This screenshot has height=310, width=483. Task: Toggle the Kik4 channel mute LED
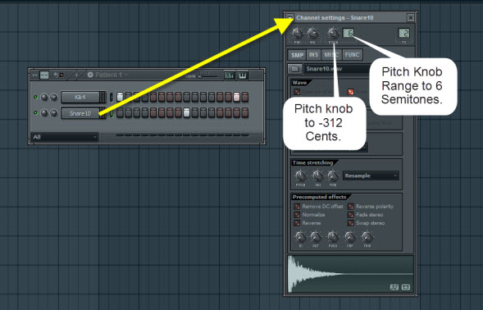tap(36, 98)
